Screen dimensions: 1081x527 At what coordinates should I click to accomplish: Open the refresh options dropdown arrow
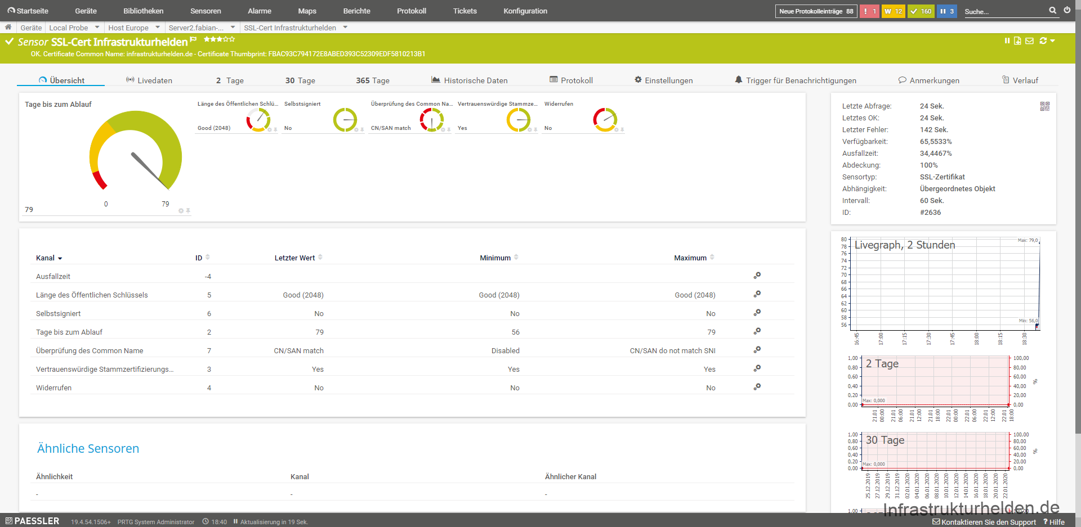[1052, 40]
